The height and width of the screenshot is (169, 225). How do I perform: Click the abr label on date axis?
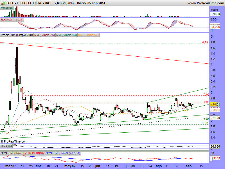click(38, 166)
